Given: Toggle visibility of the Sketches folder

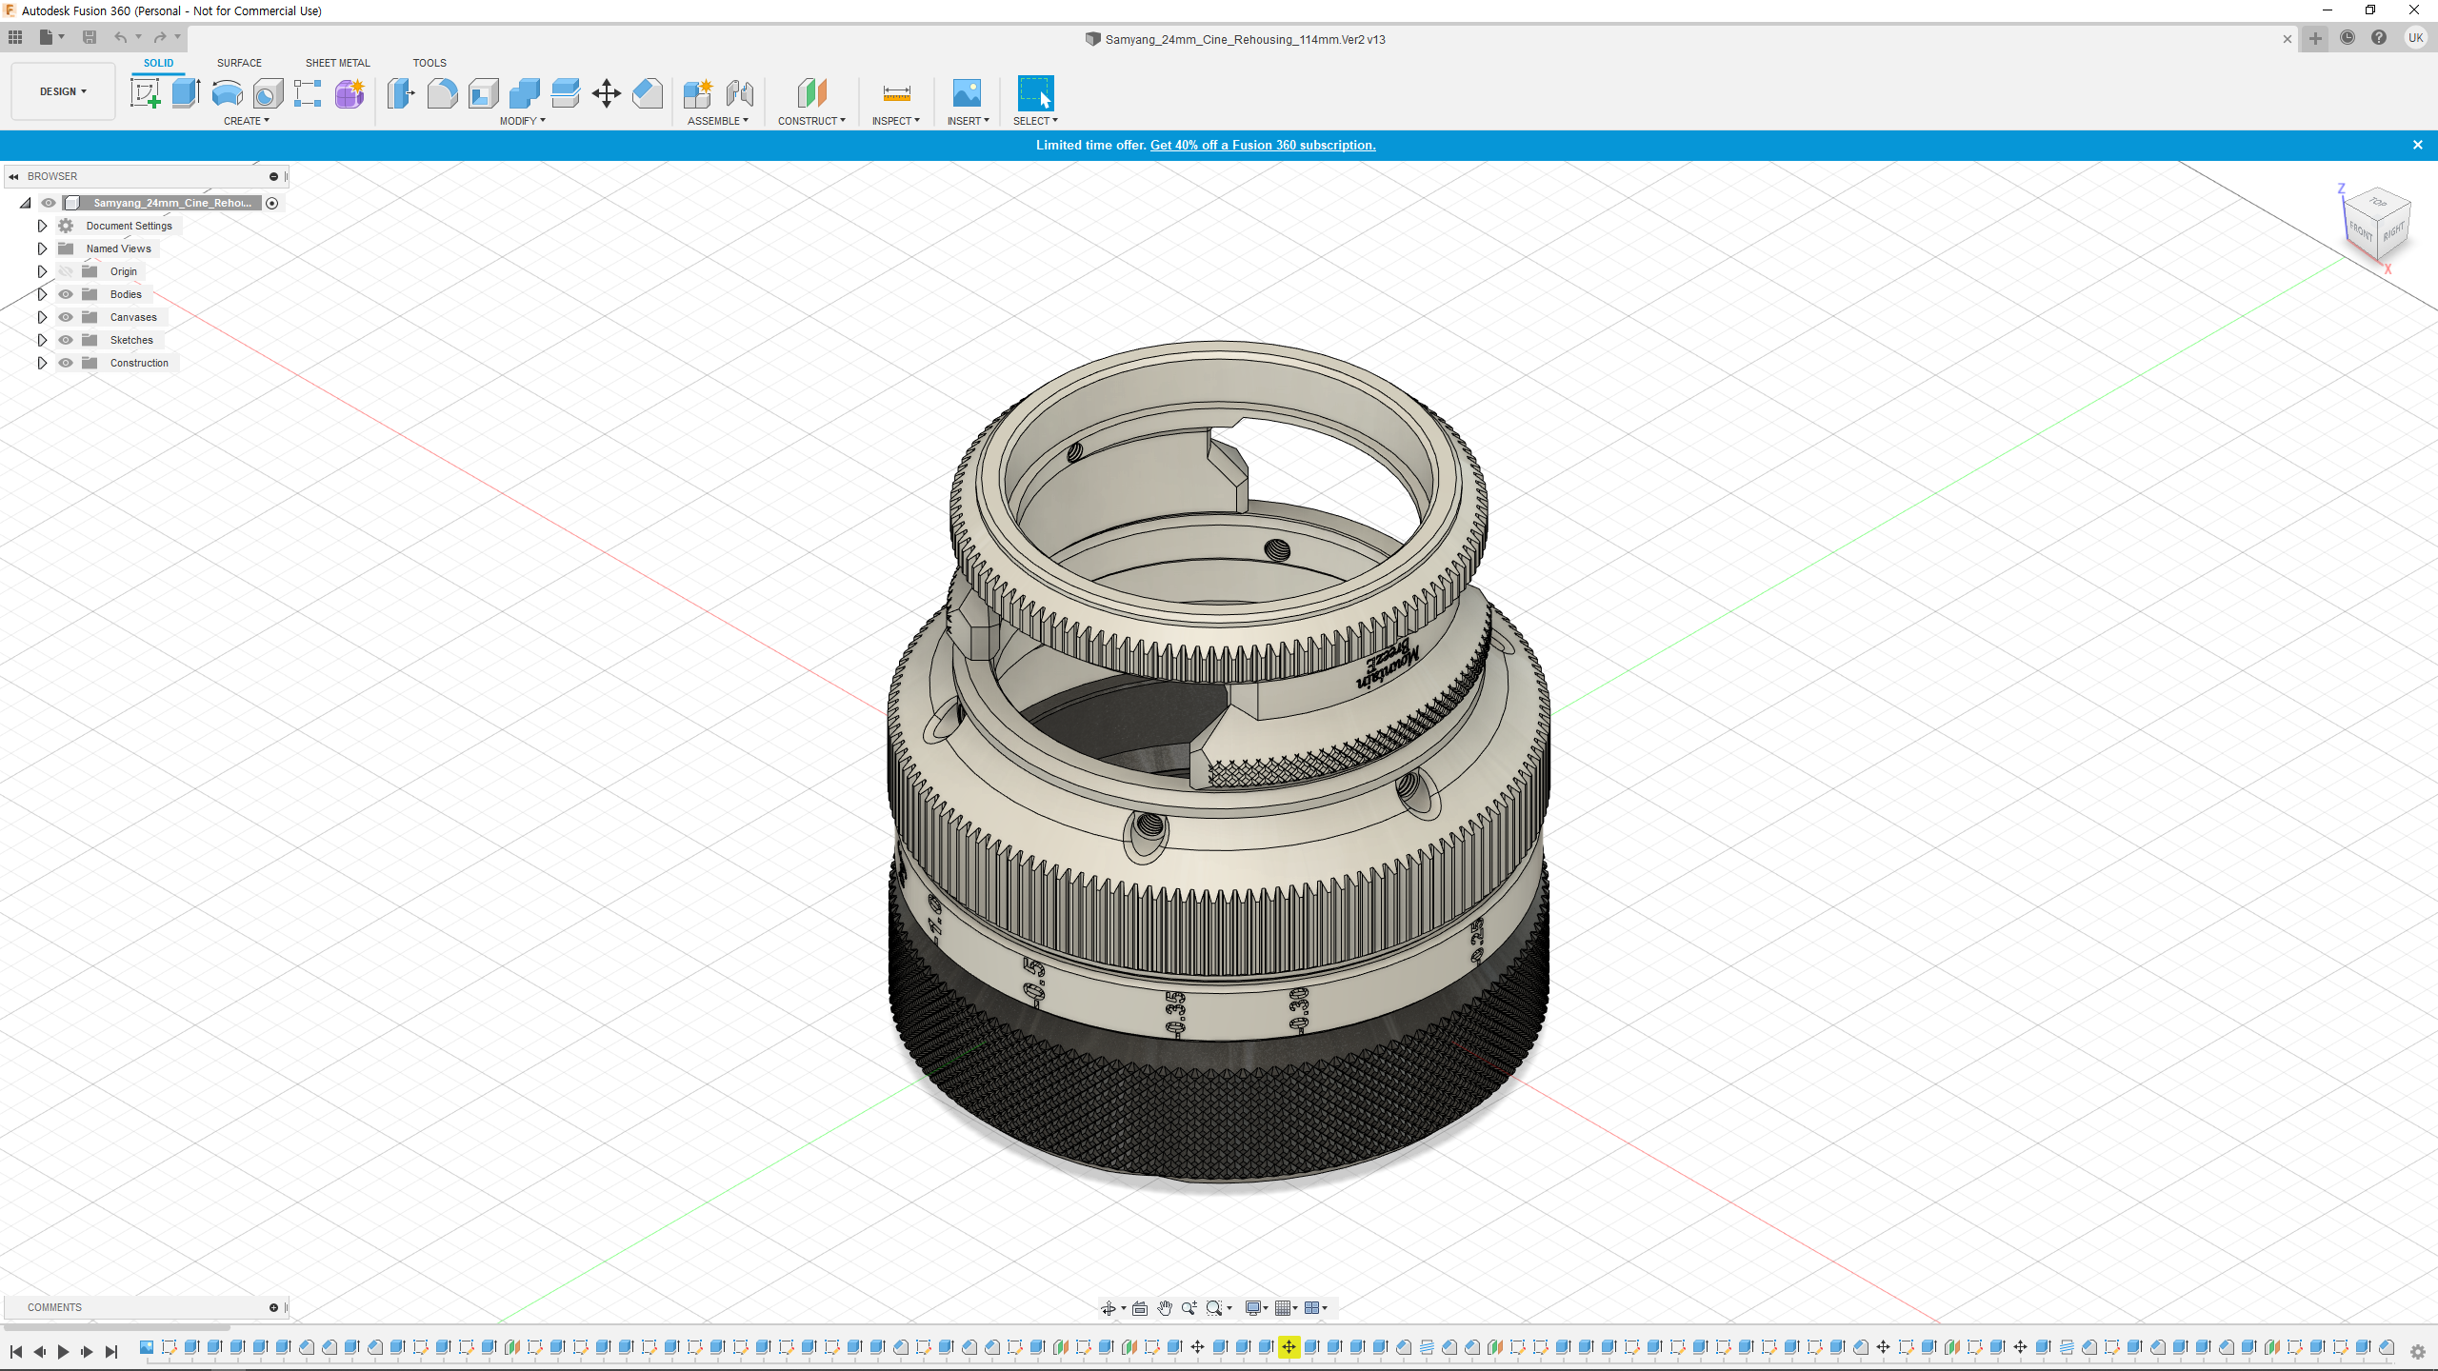Looking at the screenshot, I should 66,340.
